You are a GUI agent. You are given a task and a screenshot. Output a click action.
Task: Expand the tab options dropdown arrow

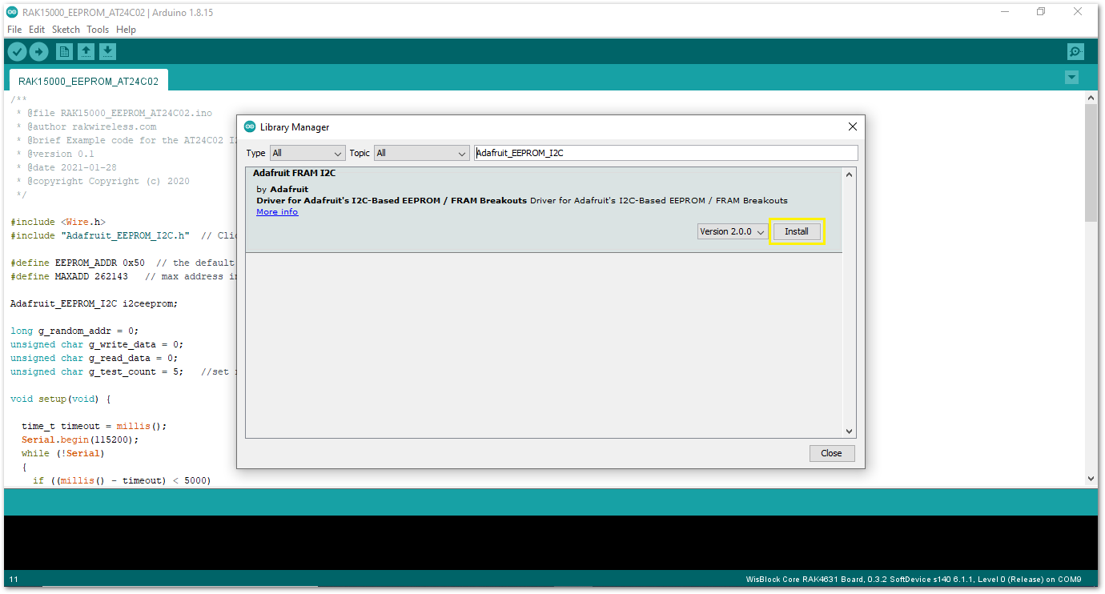1071,78
